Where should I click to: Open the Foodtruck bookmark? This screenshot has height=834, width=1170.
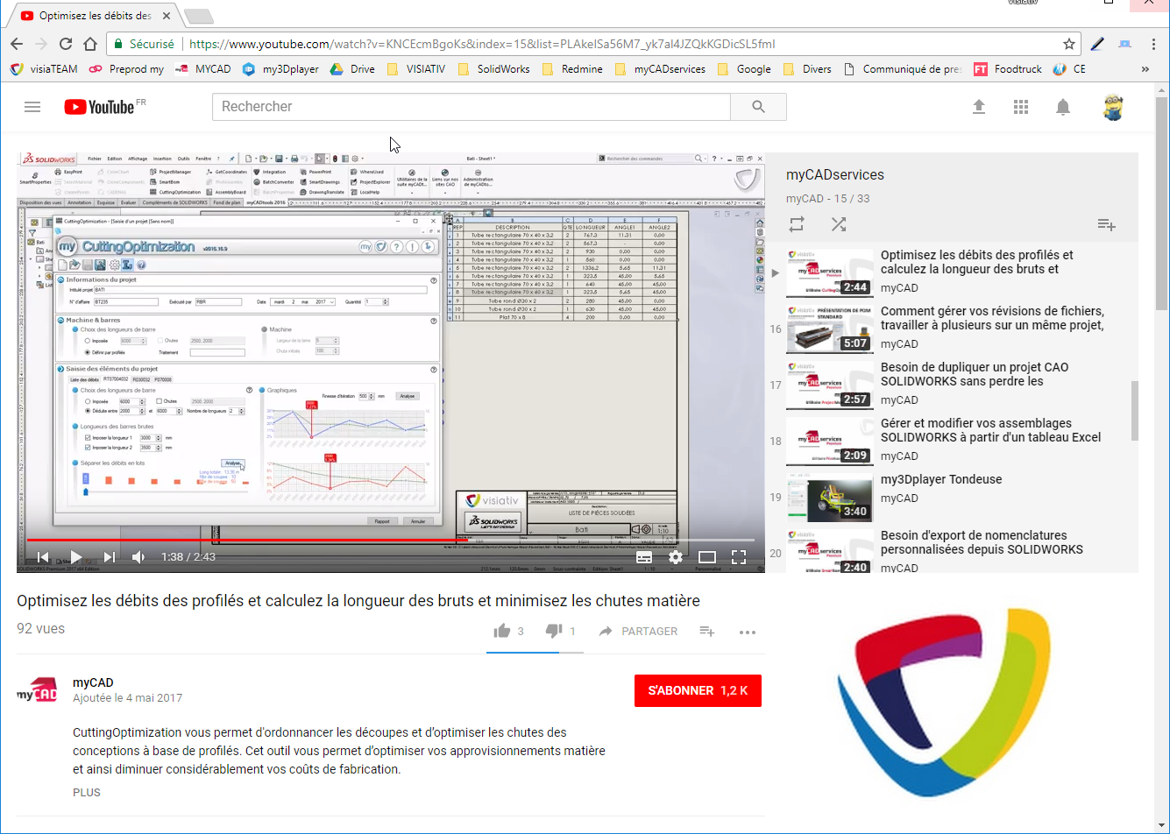point(1007,68)
